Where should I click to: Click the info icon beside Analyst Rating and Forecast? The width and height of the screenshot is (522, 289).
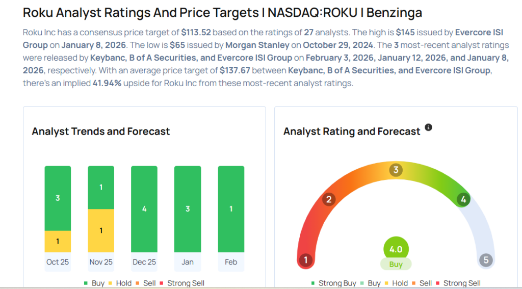[x=428, y=127]
